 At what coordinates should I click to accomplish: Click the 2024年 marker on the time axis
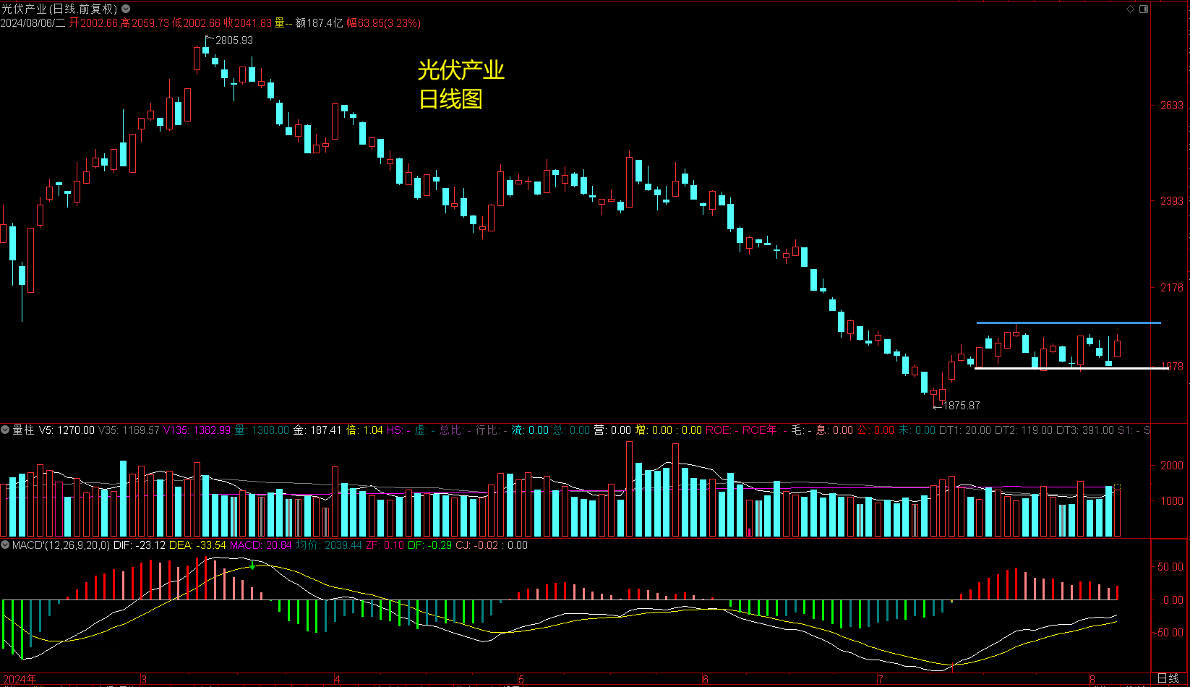pyautogui.click(x=20, y=679)
